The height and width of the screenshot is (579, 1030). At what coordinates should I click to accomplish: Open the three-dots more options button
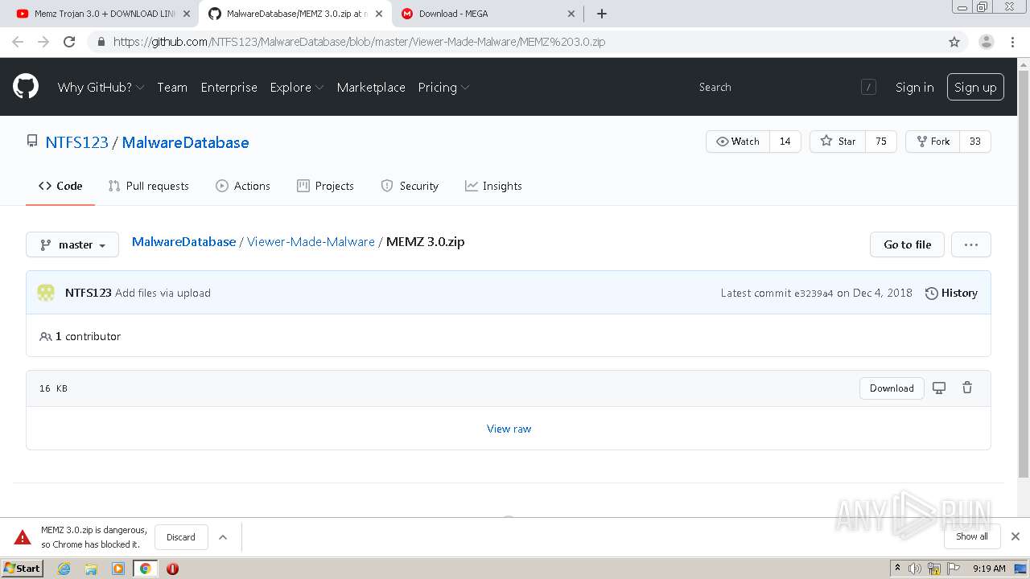971,244
